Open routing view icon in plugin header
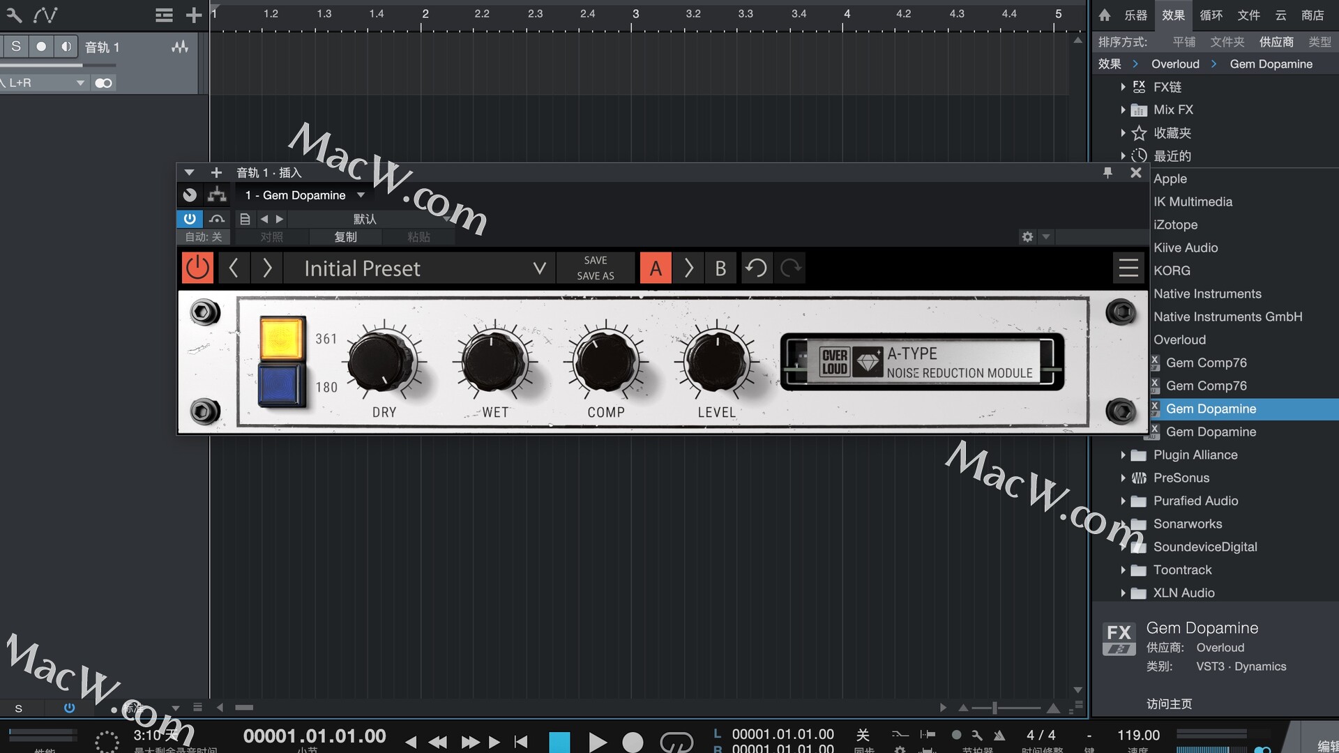Viewport: 1339px width, 753px height. click(217, 195)
